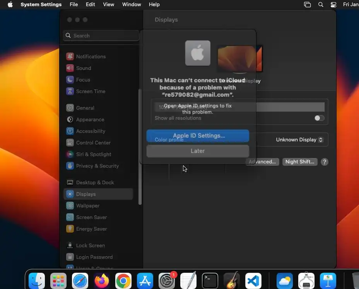Open System Settings app menu
Image resolution: width=359 pixels, height=289 pixels.
(x=41, y=4)
